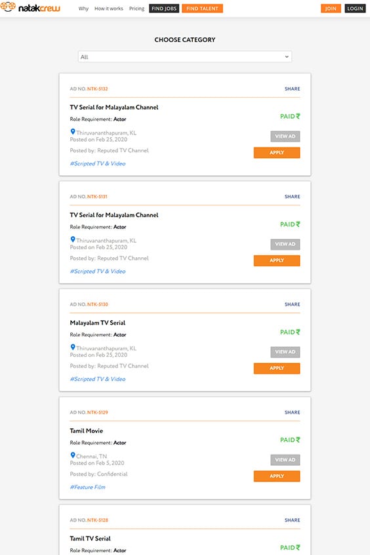Click PAID rupee icon on Malayalam TV Serial
This screenshot has height=555, width=370.
point(298,332)
